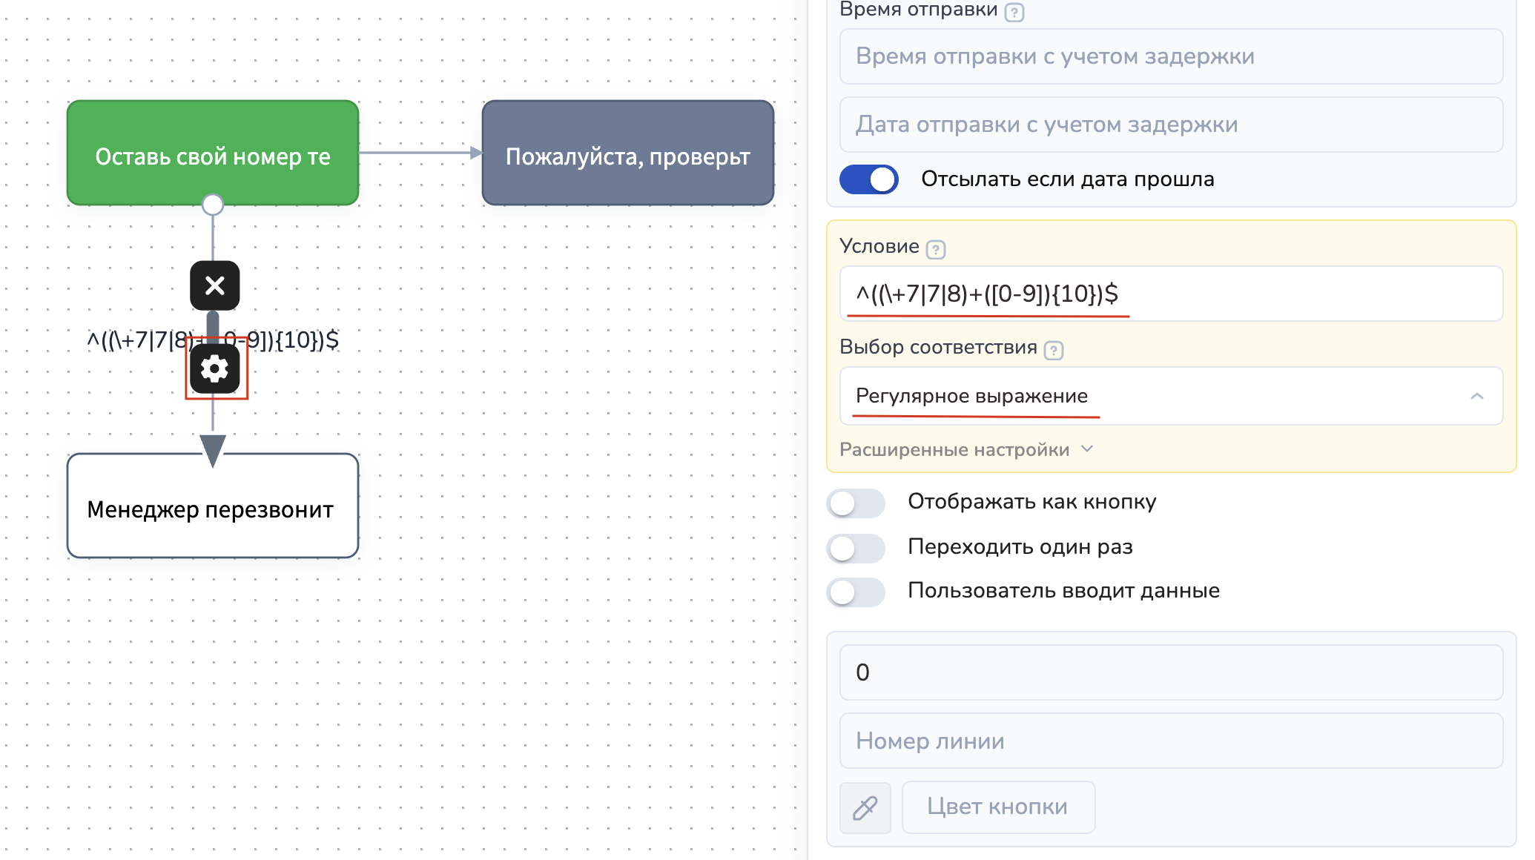The image size is (1535, 860).
Task: Click the chevron arrow in the match type dropdown
Action: pyautogui.click(x=1476, y=396)
